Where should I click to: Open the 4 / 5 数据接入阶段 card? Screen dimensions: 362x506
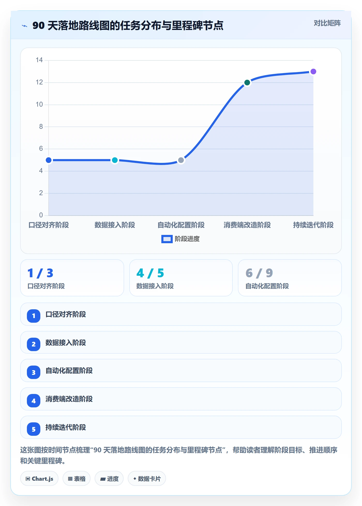pyautogui.click(x=181, y=278)
